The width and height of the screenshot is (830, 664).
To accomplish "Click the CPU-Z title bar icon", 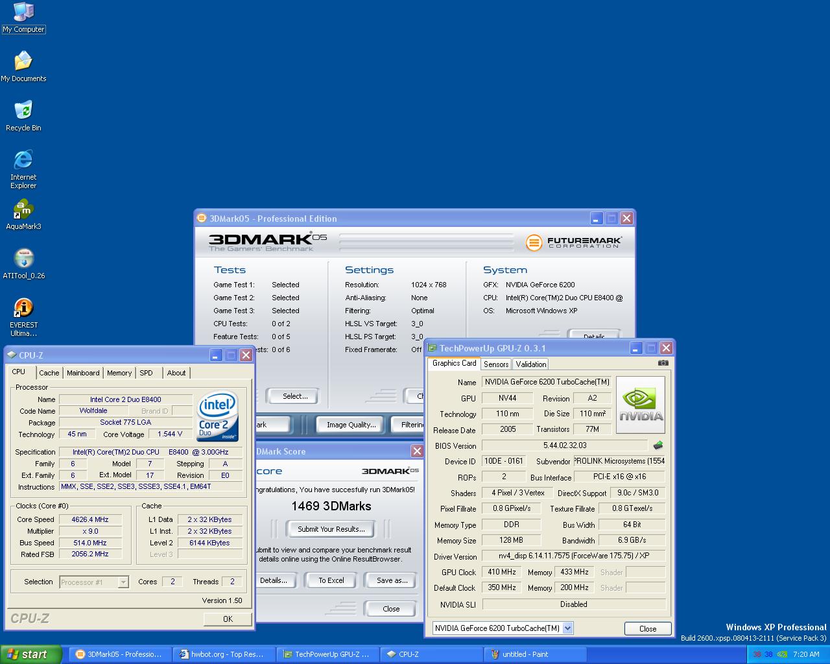I will (x=12, y=355).
